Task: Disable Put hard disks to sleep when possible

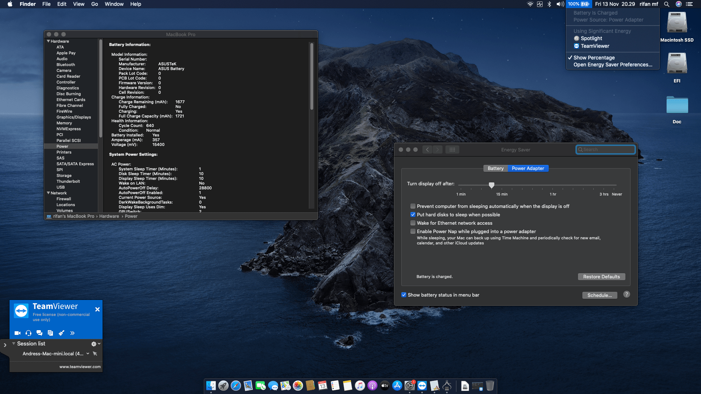Action: 413,215
